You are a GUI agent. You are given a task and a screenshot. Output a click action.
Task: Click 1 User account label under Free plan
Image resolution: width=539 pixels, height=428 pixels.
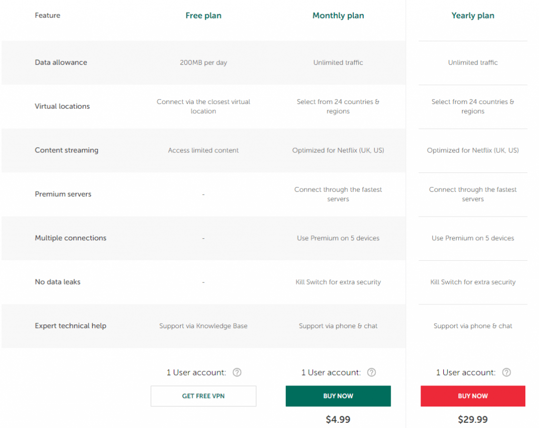(196, 373)
